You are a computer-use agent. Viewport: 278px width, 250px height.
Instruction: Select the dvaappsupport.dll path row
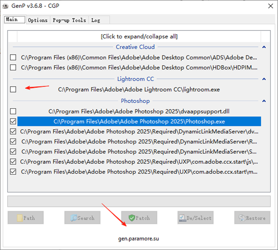(139, 112)
